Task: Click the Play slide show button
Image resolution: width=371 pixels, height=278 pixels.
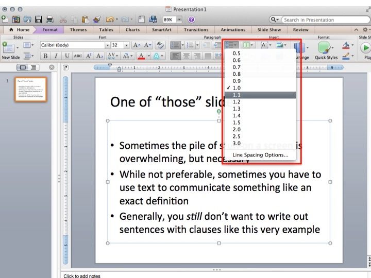Action: tap(365, 48)
